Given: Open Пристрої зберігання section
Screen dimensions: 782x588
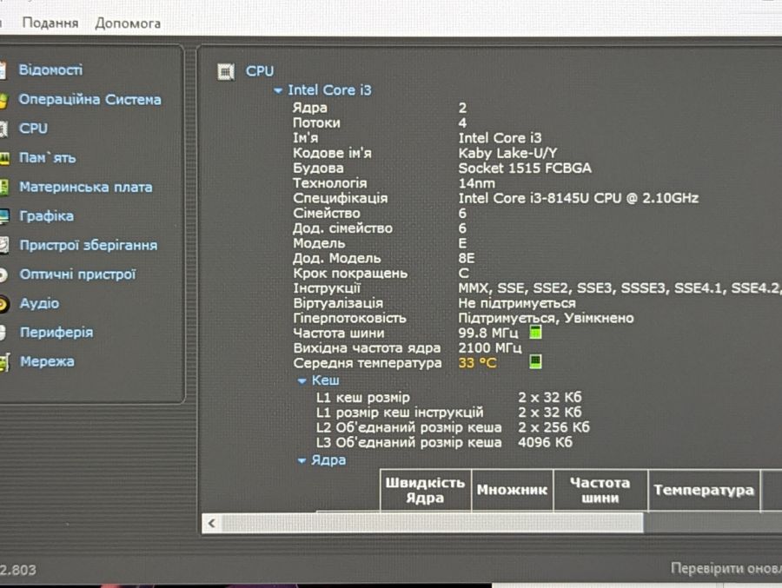Looking at the screenshot, I should point(89,245).
